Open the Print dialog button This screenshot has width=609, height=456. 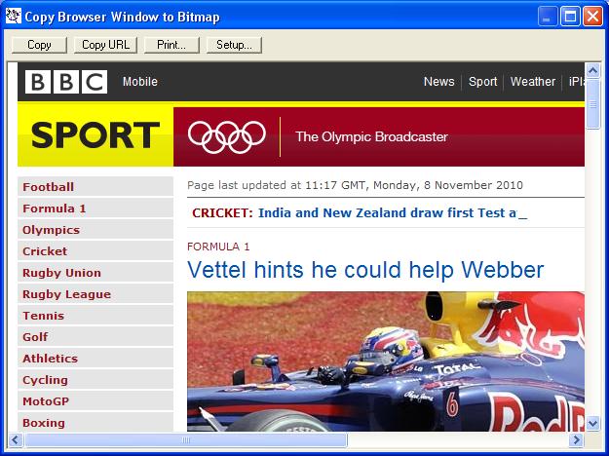pos(171,45)
